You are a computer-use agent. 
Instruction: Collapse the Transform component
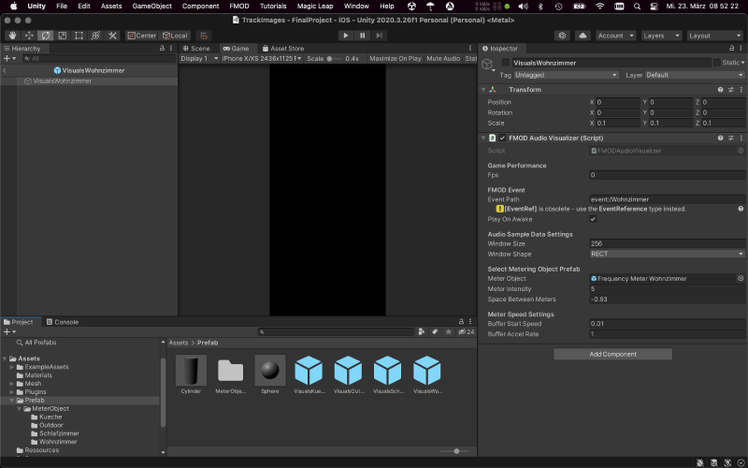[483, 90]
